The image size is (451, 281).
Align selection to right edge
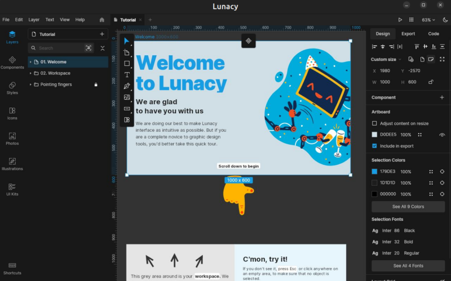(391, 47)
